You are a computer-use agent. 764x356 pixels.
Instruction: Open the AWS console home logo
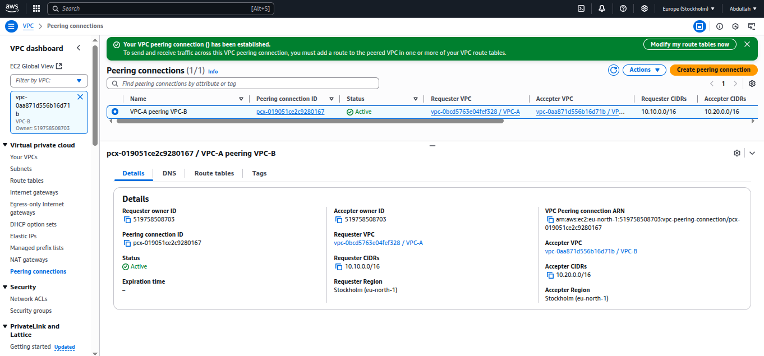click(13, 8)
